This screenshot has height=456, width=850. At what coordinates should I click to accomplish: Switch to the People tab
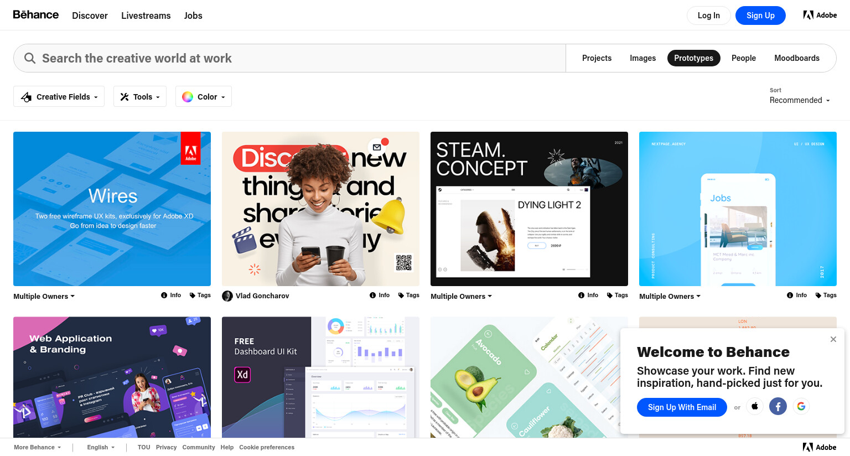[x=744, y=58]
